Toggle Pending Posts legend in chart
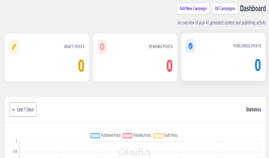The width and height of the screenshot is (269, 158). point(137,136)
